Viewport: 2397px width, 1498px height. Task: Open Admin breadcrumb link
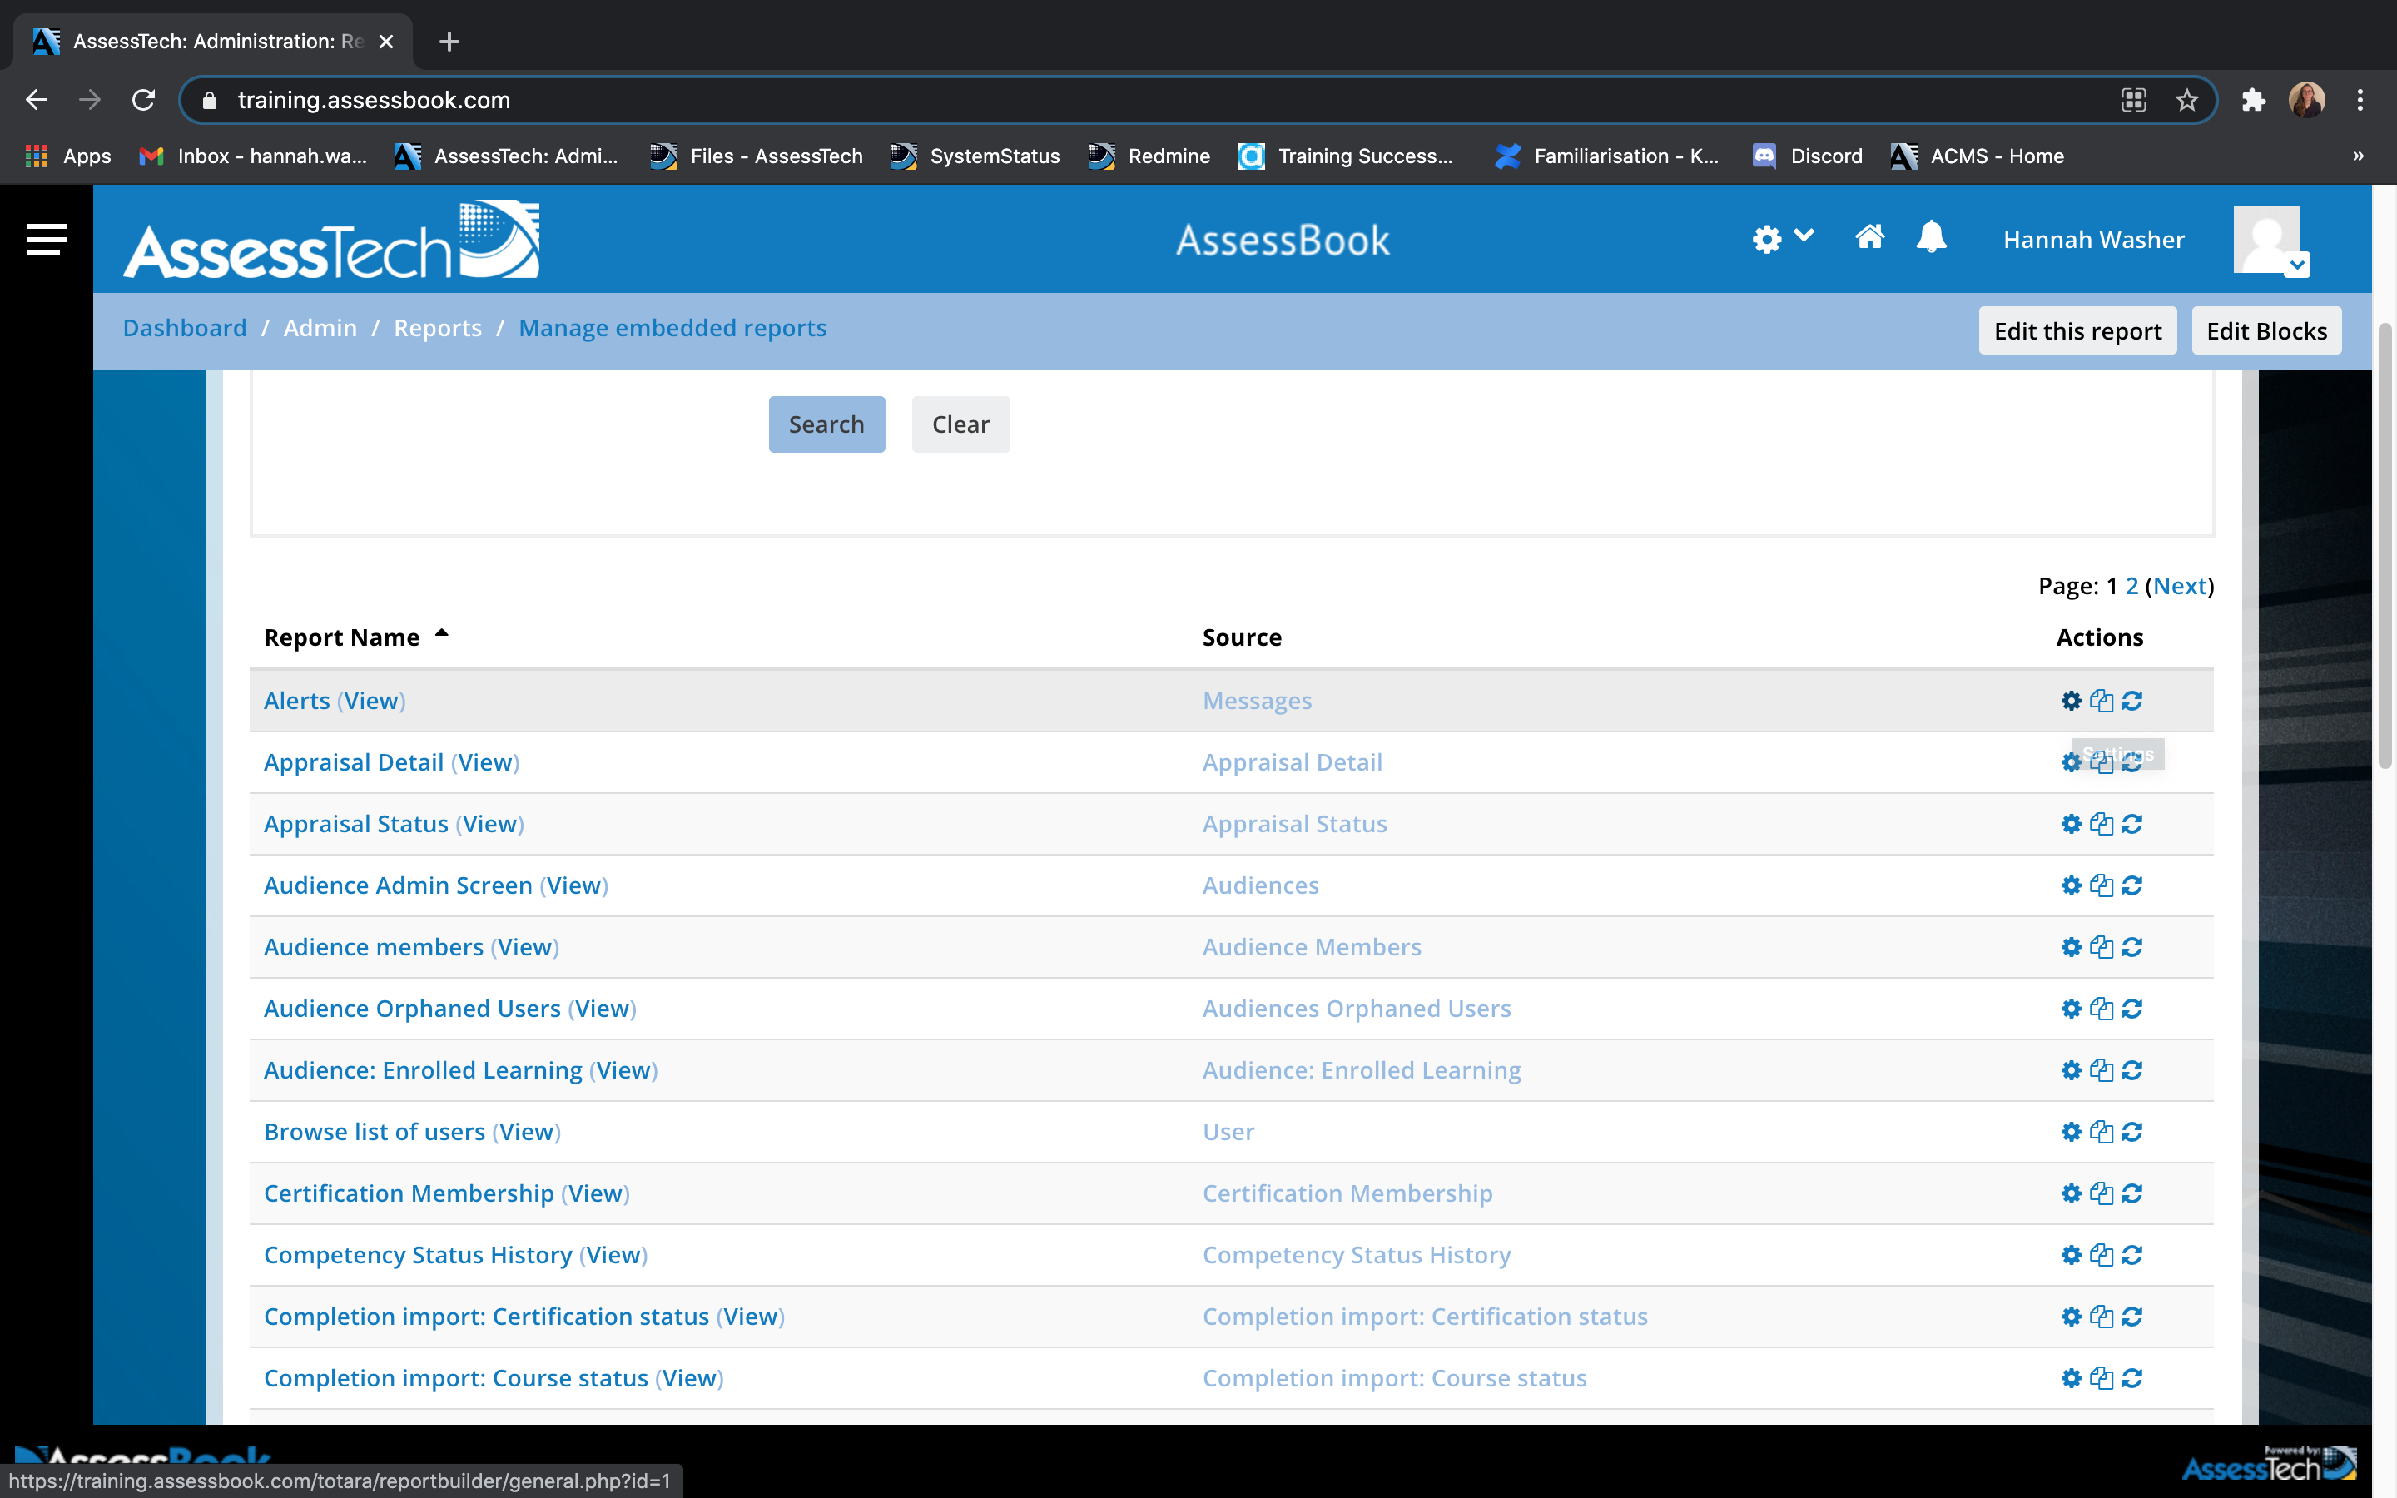click(320, 328)
